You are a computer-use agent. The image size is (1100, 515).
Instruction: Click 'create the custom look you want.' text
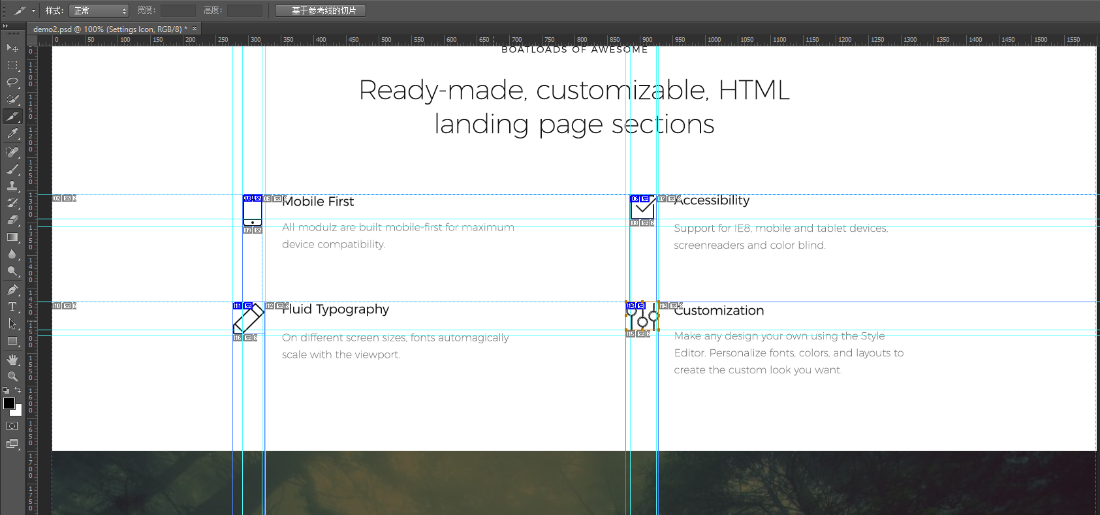pos(758,370)
